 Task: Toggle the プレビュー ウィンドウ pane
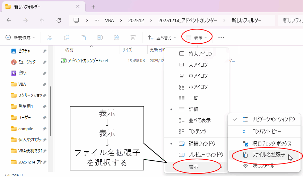[196, 155]
